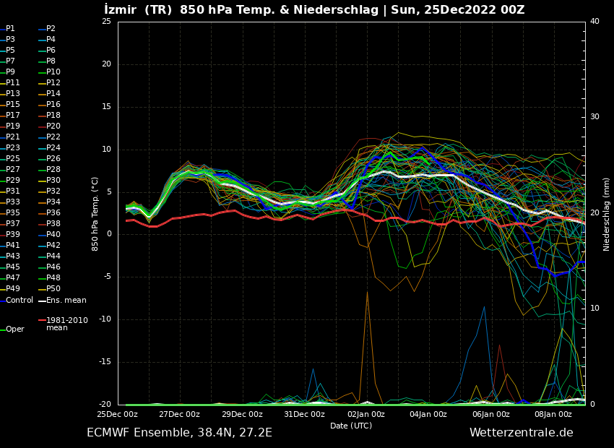Click the Niederschlag (mm) axis title
This screenshot has height=448, width=614.
click(x=606, y=214)
